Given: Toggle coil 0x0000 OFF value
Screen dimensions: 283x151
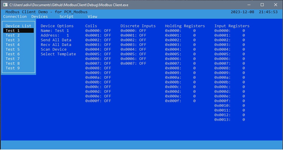Looking at the screenshot, I should [108, 31].
